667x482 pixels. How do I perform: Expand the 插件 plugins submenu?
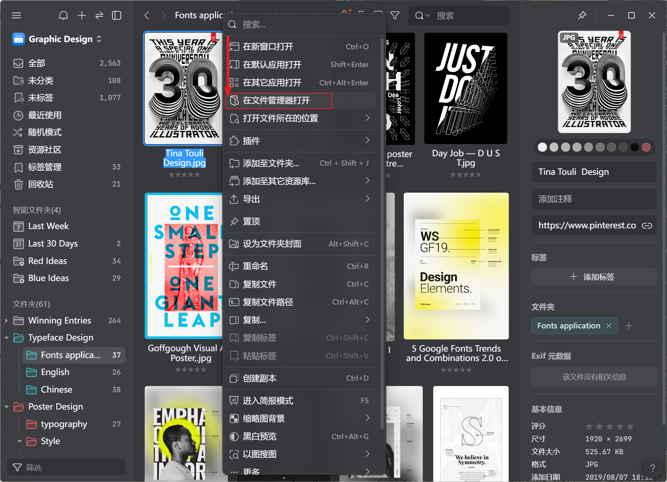(x=300, y=141)
